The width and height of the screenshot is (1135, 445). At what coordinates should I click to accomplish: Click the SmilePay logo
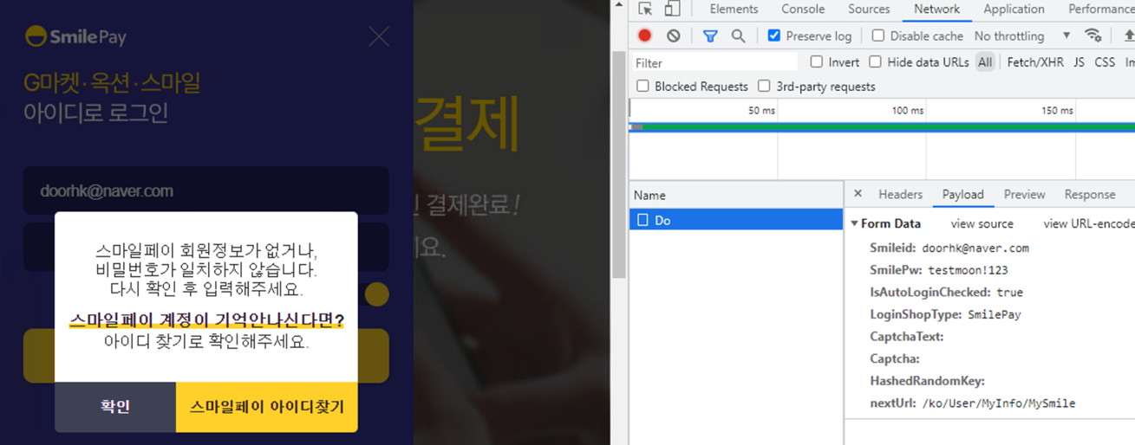point(76,36)
